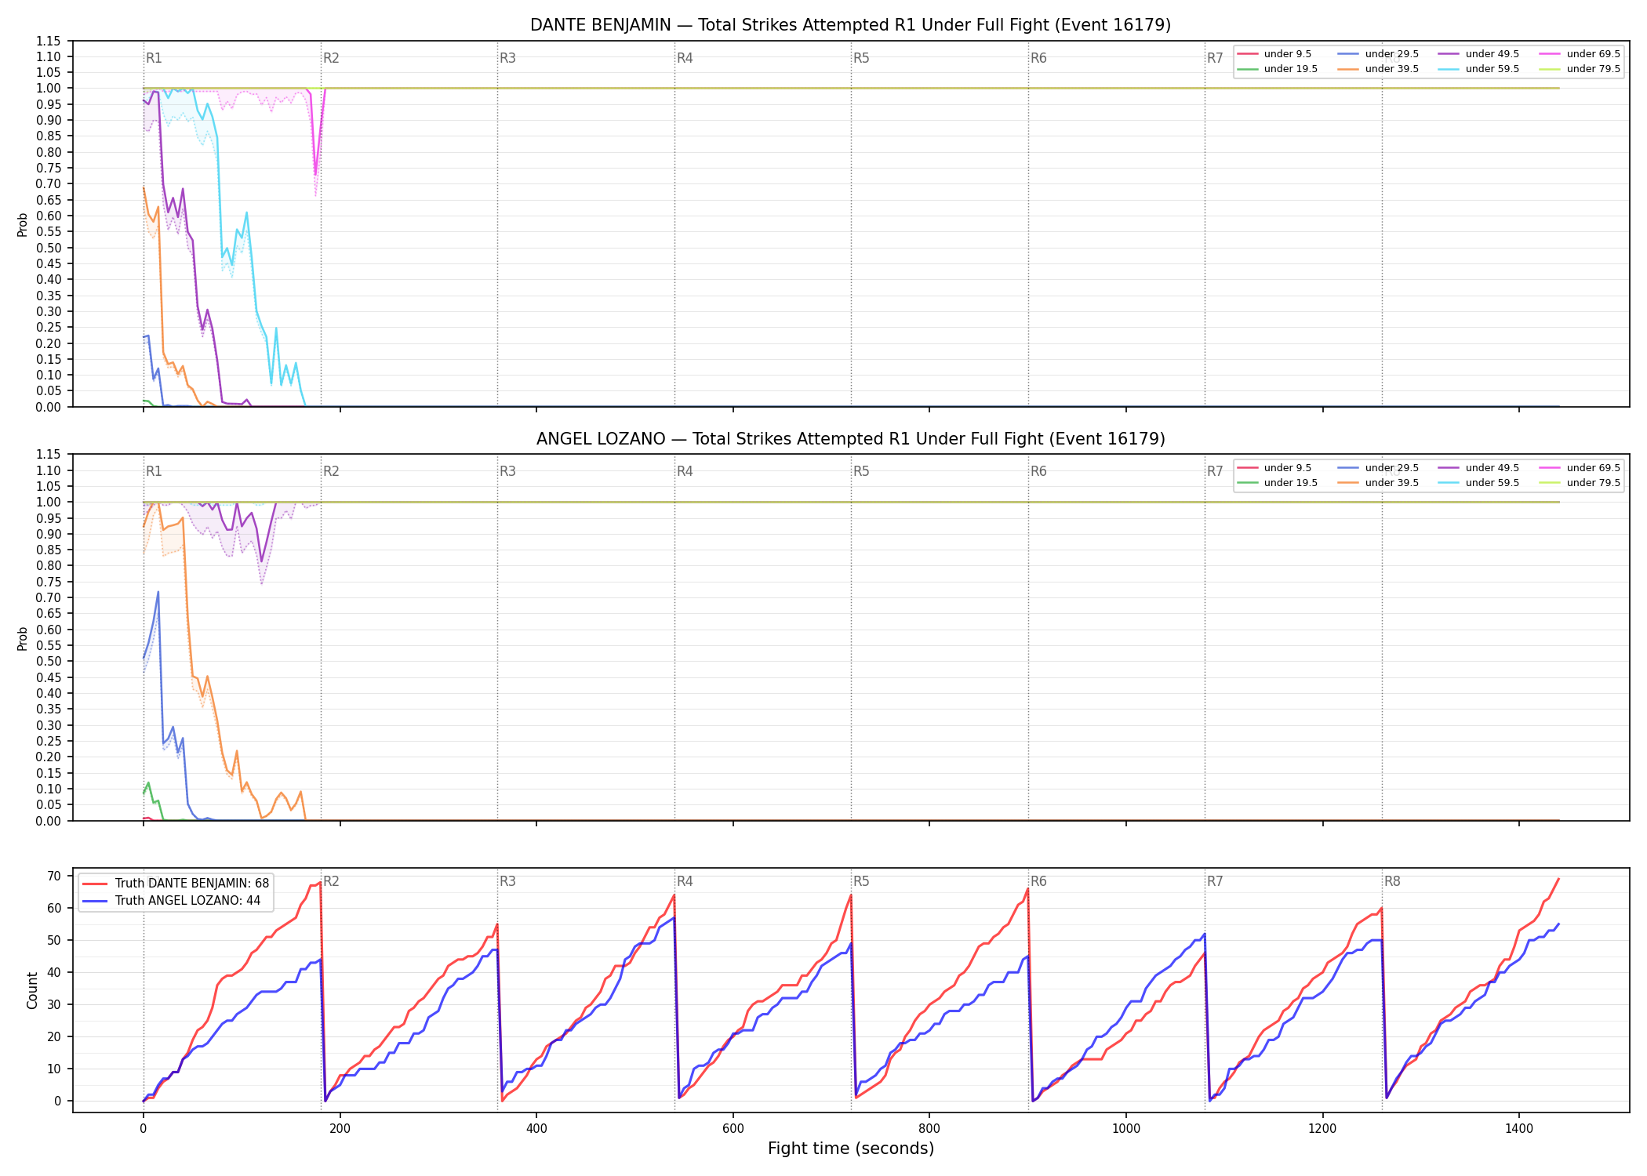1647x1176 pixels.
Task: Select 'under 79.5' legend entry in Angel Lozano chart
Action: (x=1580, y=483)
